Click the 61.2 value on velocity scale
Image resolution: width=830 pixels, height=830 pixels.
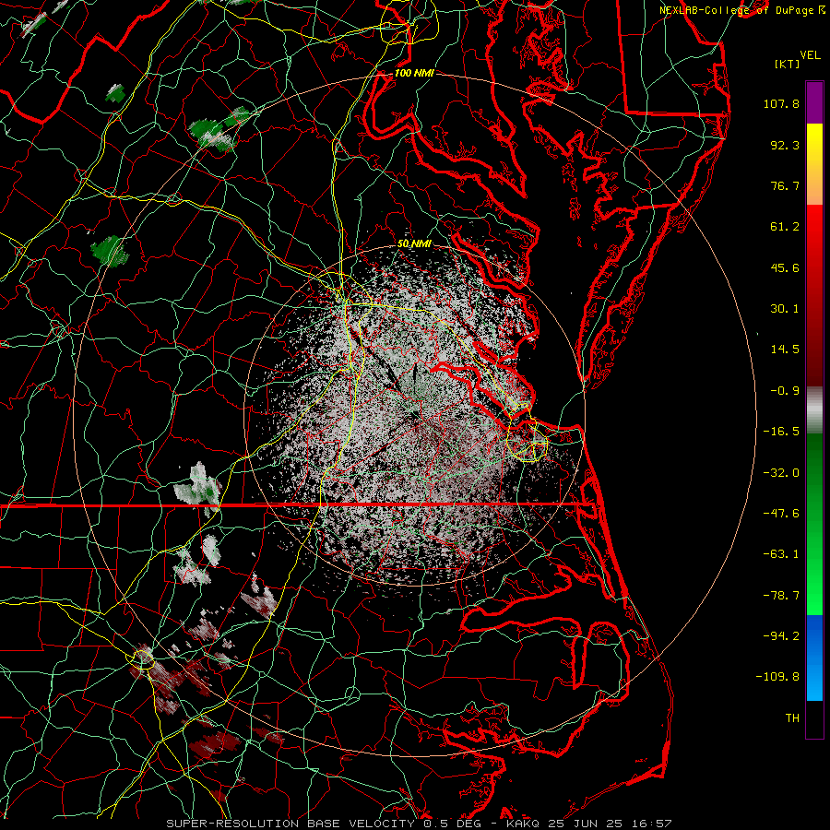click(785, 227)
